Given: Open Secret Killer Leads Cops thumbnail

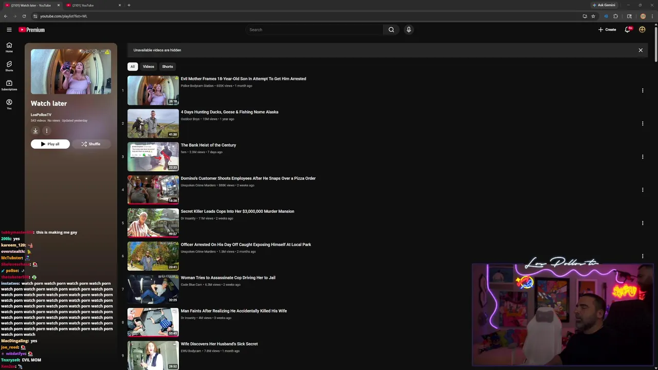Looking at the screenshot, I should (x=153, y=223).
